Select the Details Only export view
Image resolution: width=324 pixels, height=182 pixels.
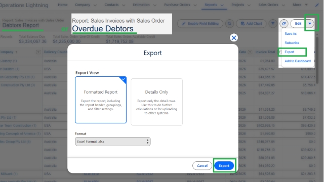point(156,102)
